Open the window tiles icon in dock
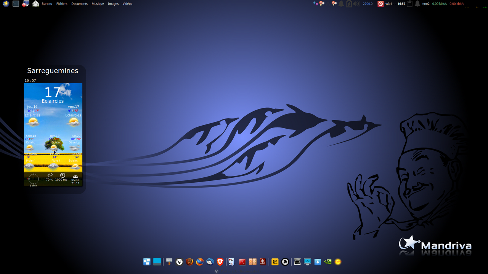This screenshot has height=274, width=488. pyautogui.click(x=147, y=262)
